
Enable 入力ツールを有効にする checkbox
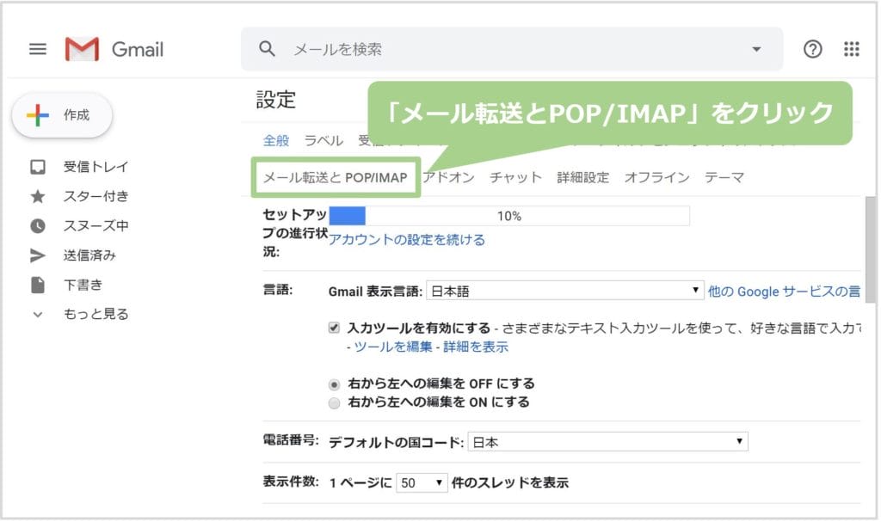tap(334, 328)
